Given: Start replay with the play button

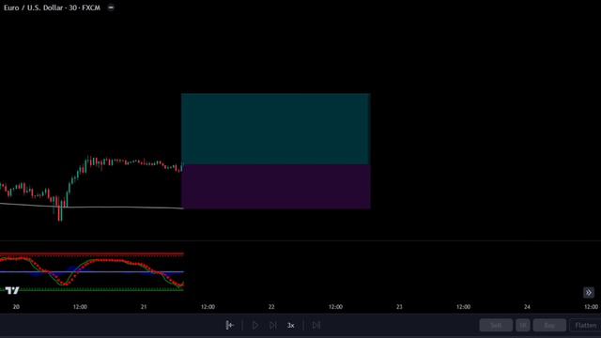Looking at the screenshot, I should pyautogui.click(x=255, y=325).
